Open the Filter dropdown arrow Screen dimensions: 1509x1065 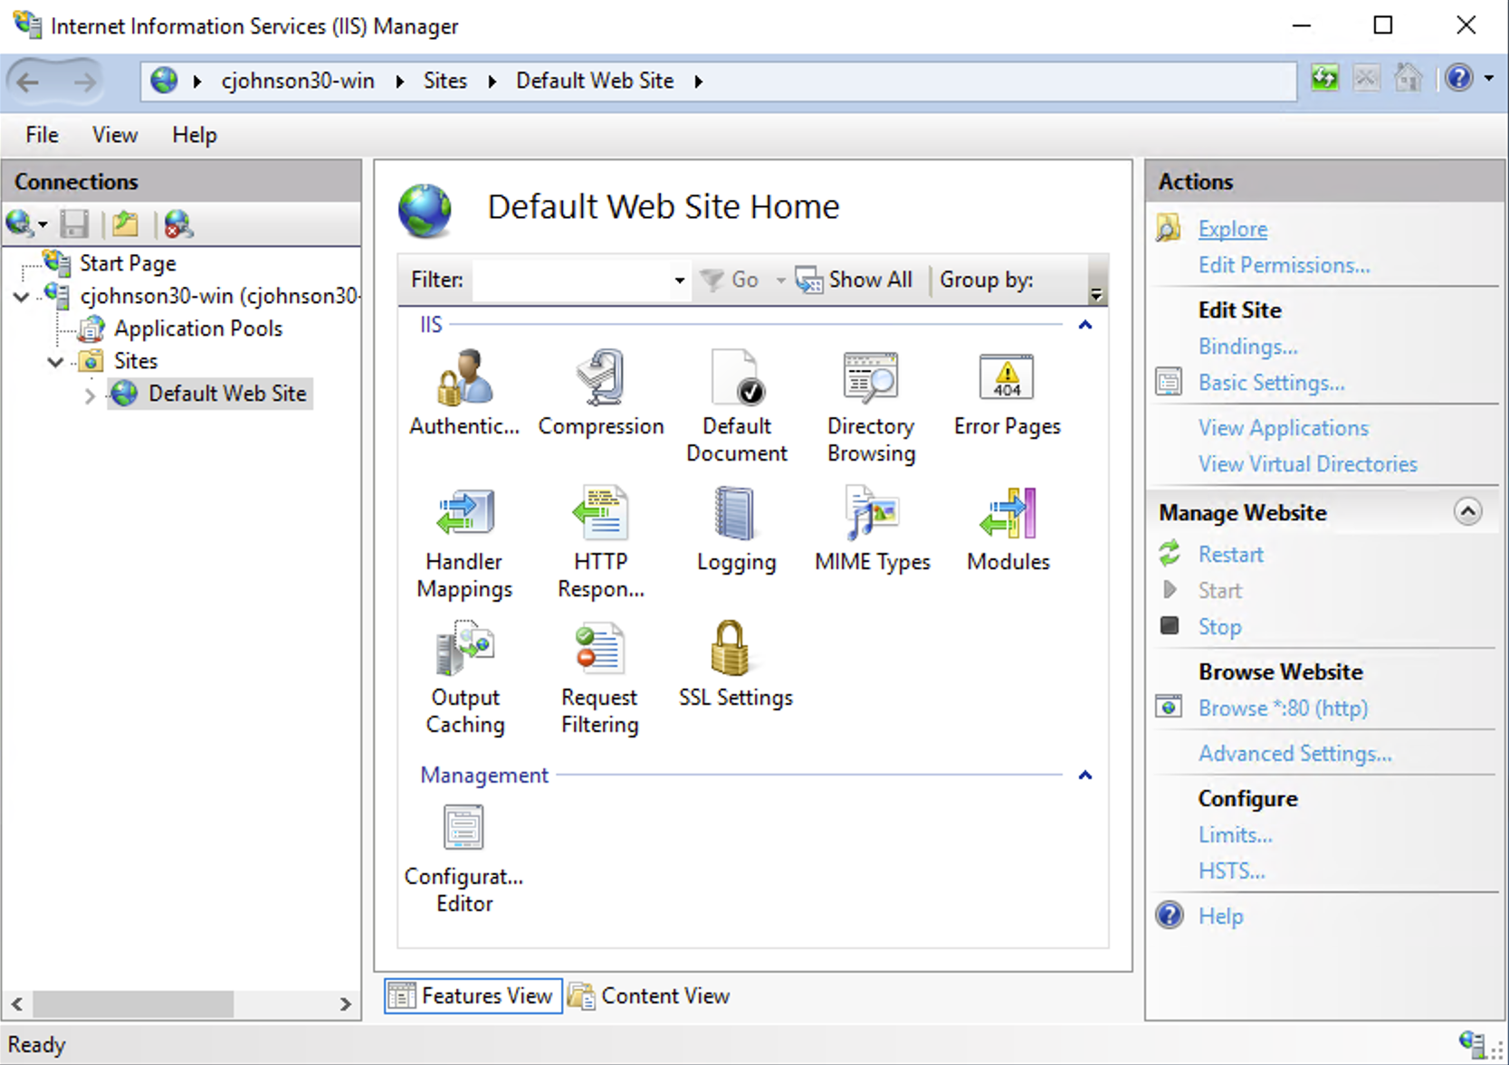point(679,281)
